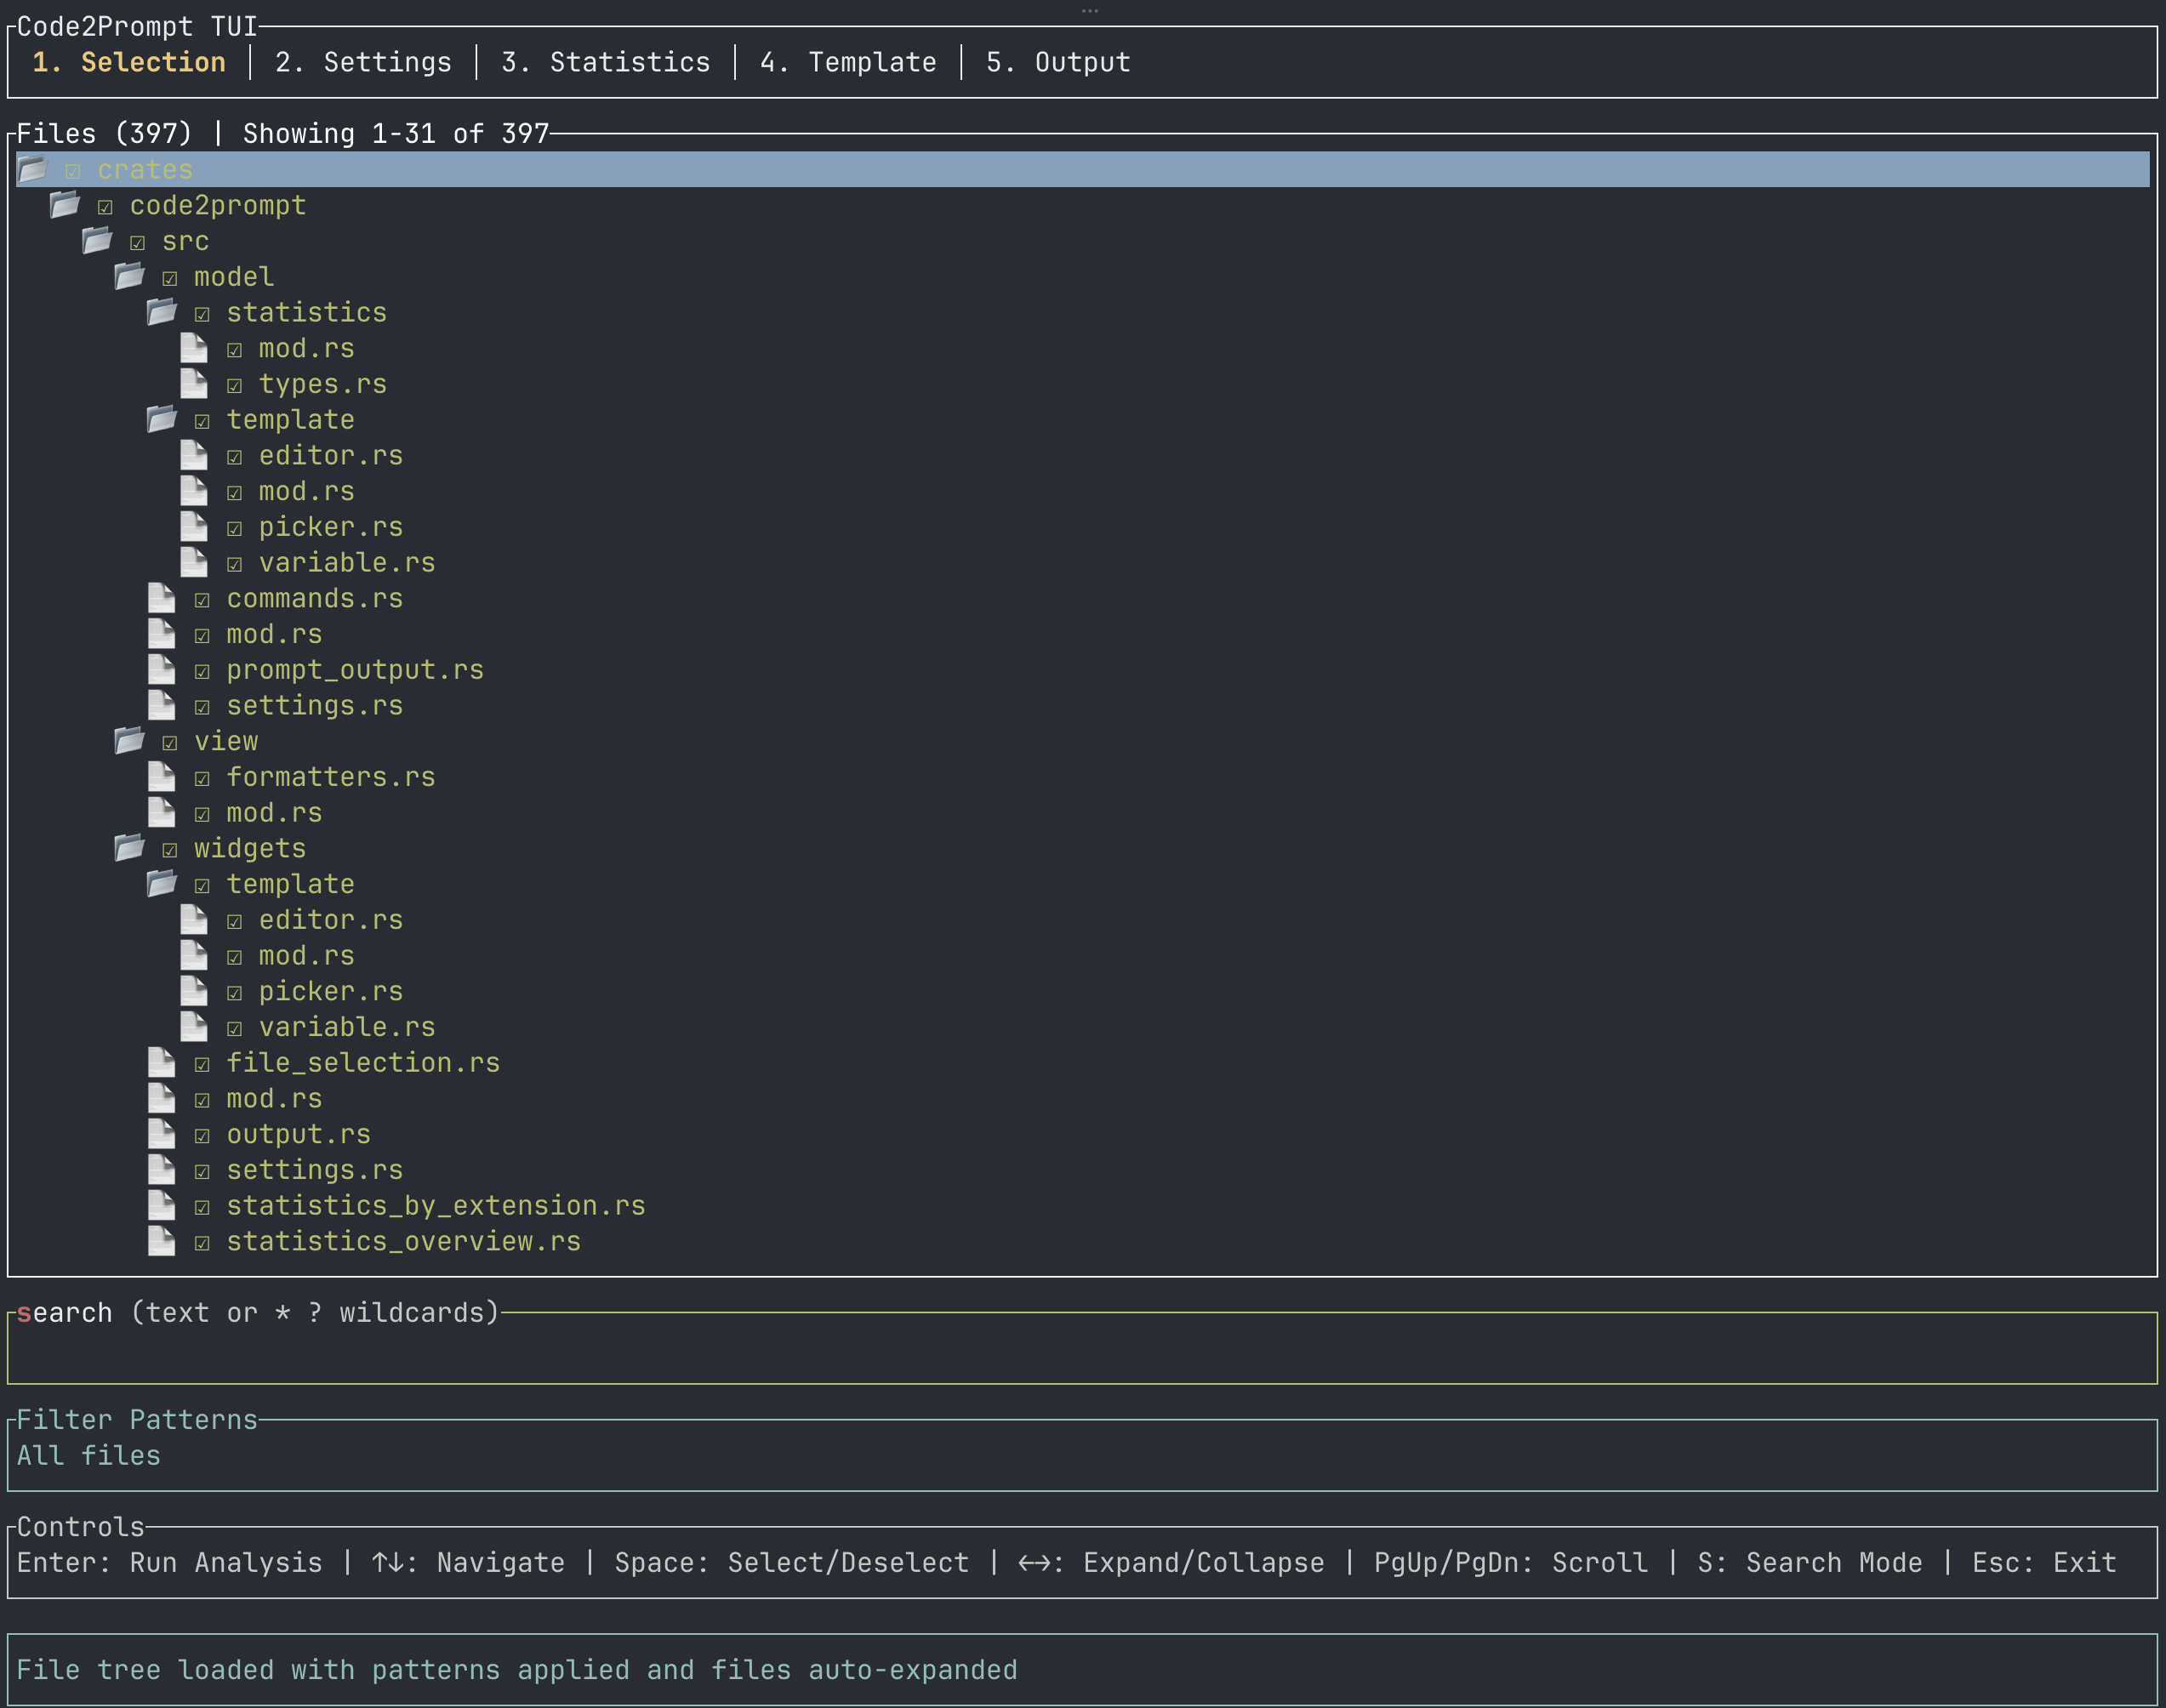Uncheck the formatters.rs checkbox
Screen dimensions: 2166x1708
click(202, 779)
